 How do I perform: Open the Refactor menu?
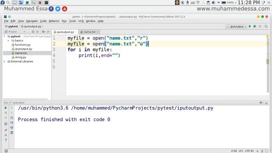[54, 21]
